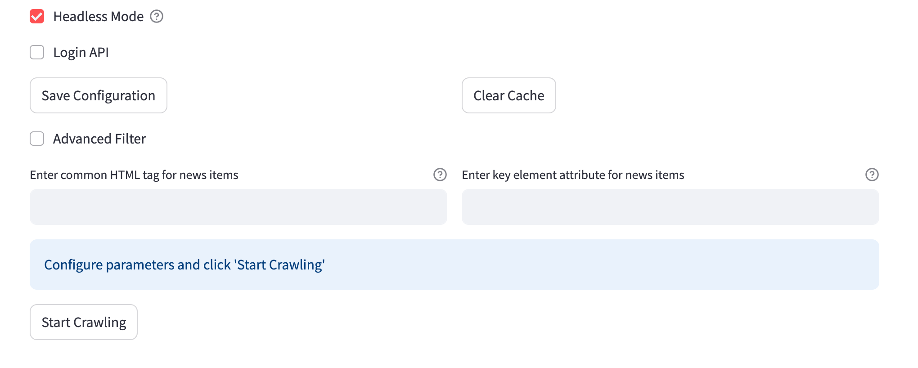The height and width of the screenshot is (368, 918).
Task: Click the Advanced Filter label text
Action: 99,139
